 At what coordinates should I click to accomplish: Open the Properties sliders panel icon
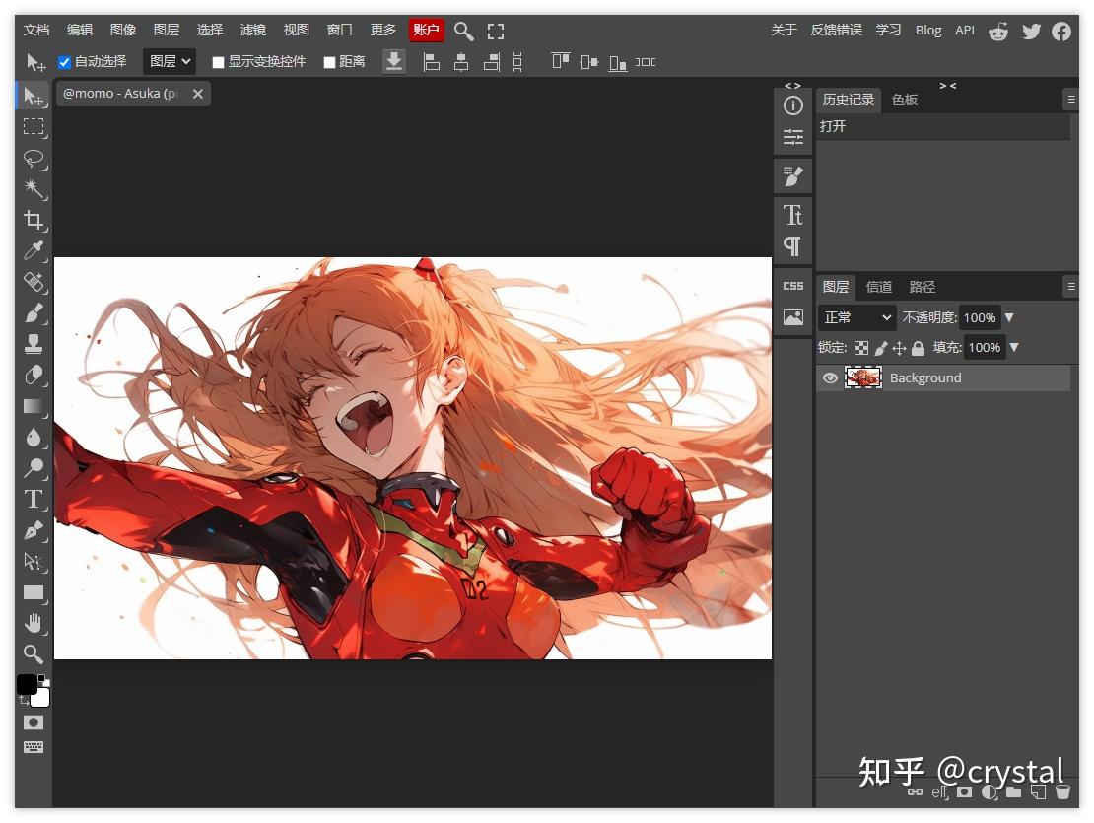point(793,137)
